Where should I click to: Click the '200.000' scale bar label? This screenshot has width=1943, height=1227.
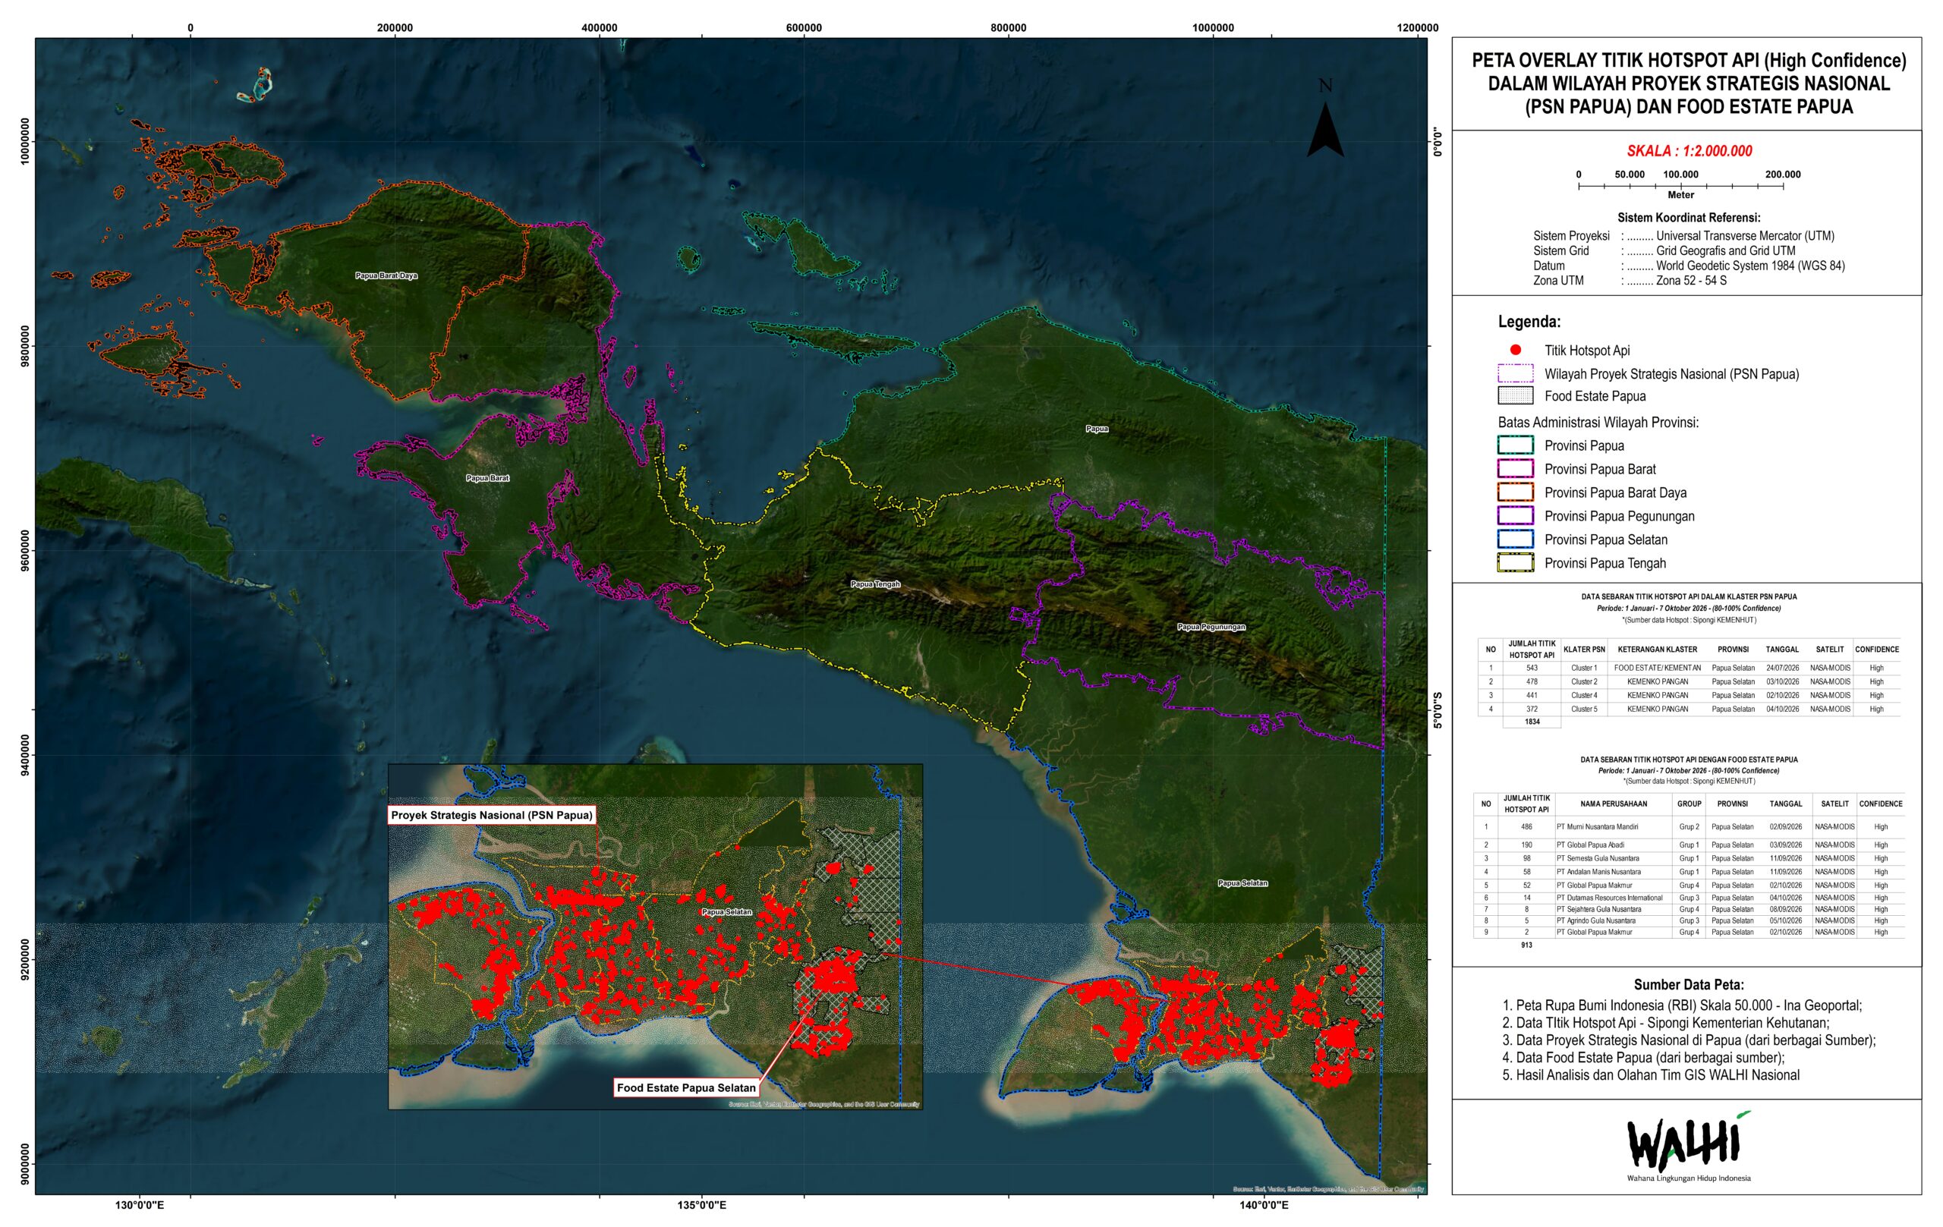click(1782, 175)
